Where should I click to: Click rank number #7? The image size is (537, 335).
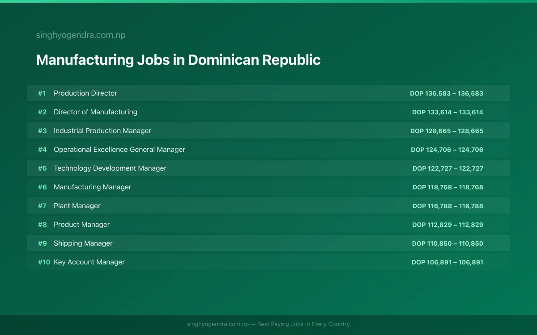(x=42, y=206)
